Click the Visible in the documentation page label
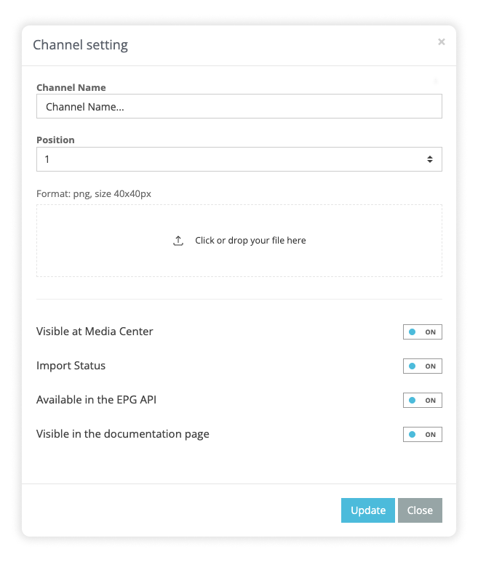 (x=123, y=434)
